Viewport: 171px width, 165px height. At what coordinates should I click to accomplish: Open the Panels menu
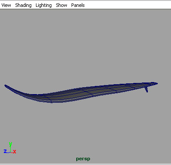click(x=78, y=5)
